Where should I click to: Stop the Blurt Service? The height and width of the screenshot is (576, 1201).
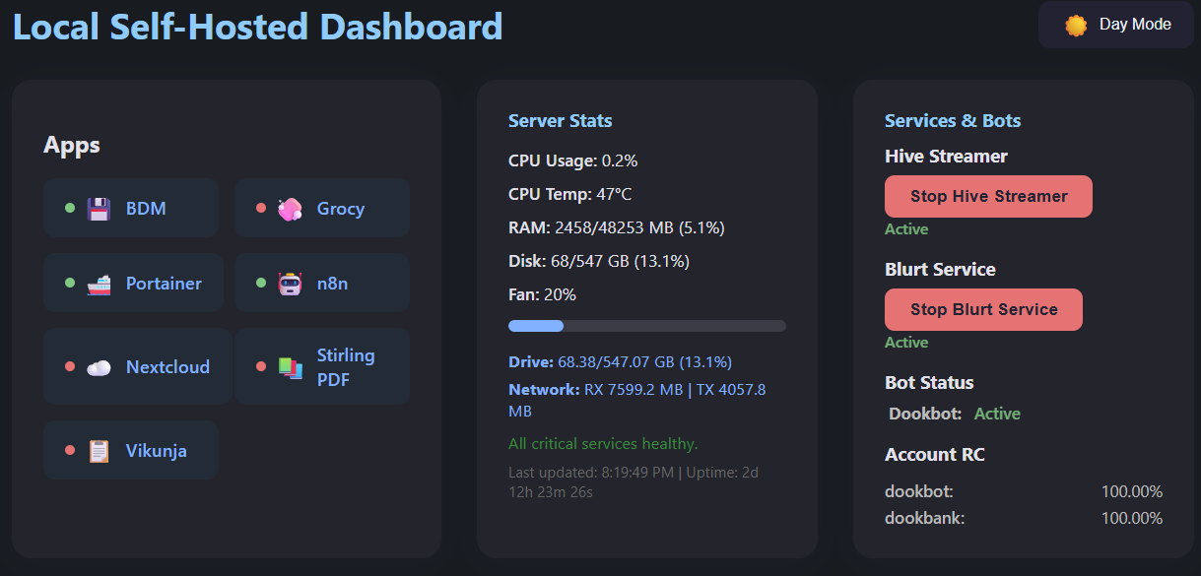coord(983,309)
